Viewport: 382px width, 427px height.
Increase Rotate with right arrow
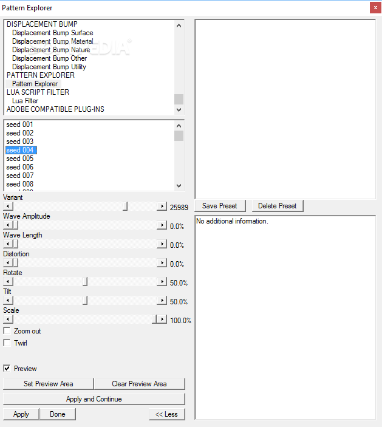coord(162,281)
